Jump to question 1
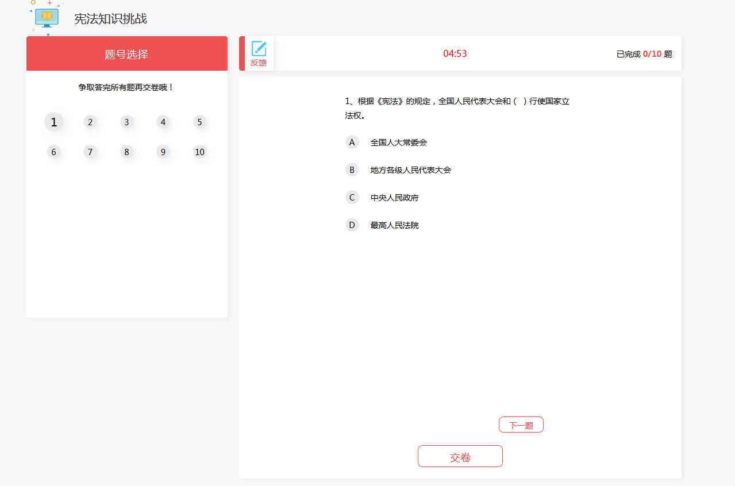Image resolution: width=735 pixels, height=486 pixels. [53, 122]
